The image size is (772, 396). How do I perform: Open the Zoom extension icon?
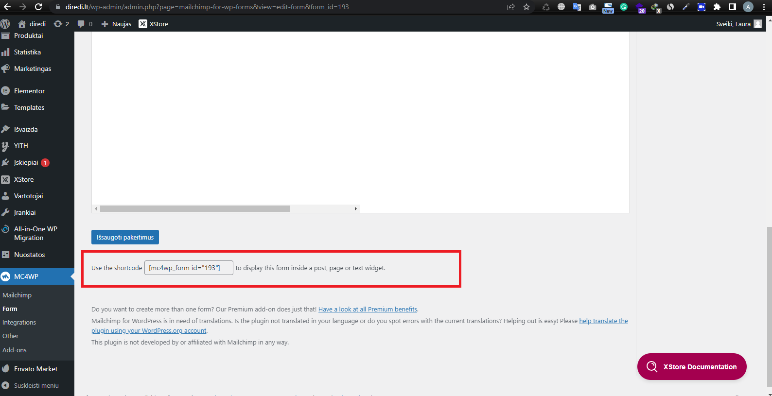coord(702,7)
